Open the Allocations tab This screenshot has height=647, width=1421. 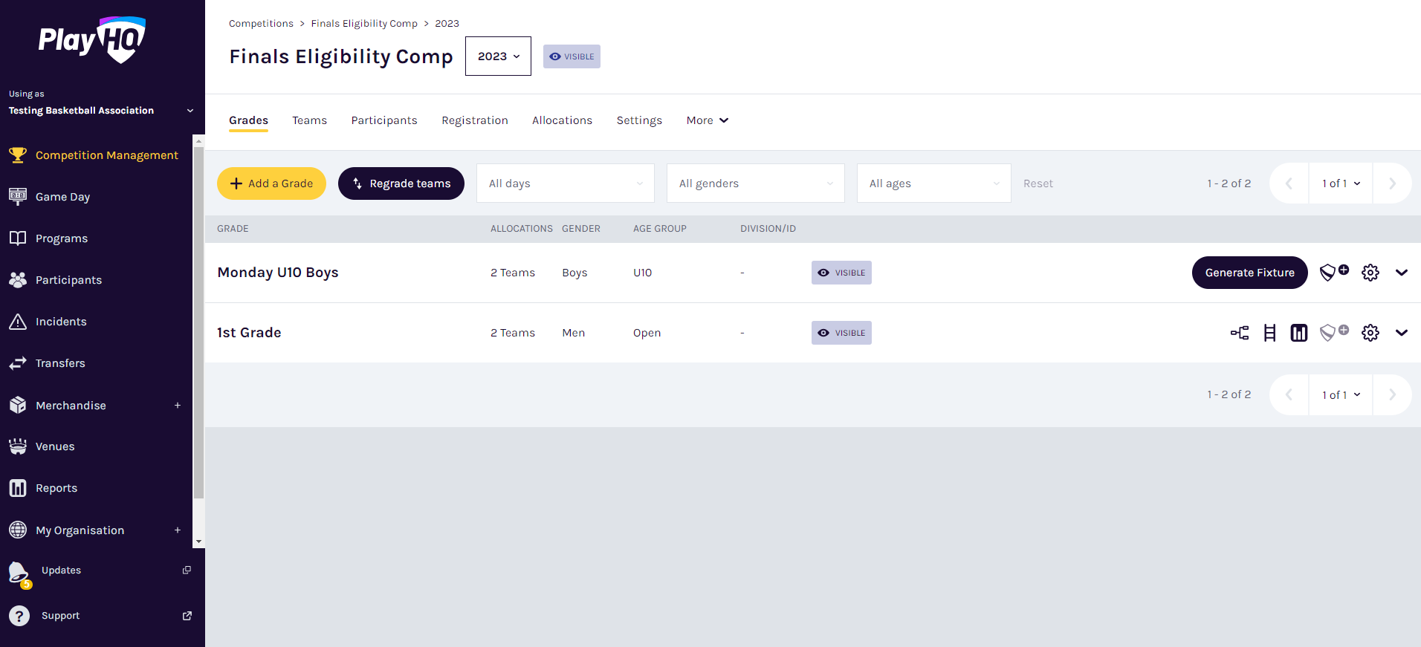click(562, 120)
